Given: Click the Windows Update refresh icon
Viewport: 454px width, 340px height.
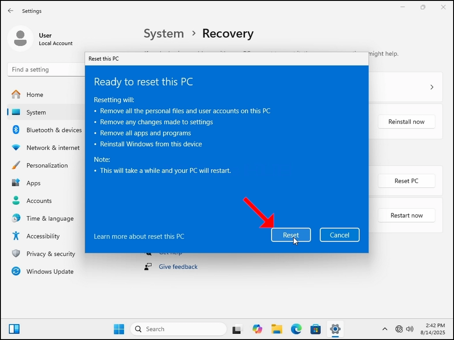Looking at the screenshot, I should [x=16, y=271].
